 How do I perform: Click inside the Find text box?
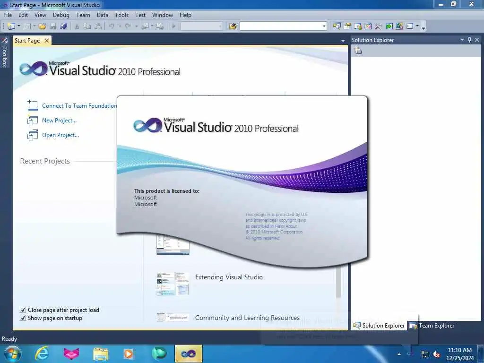(x=280, y=26)
